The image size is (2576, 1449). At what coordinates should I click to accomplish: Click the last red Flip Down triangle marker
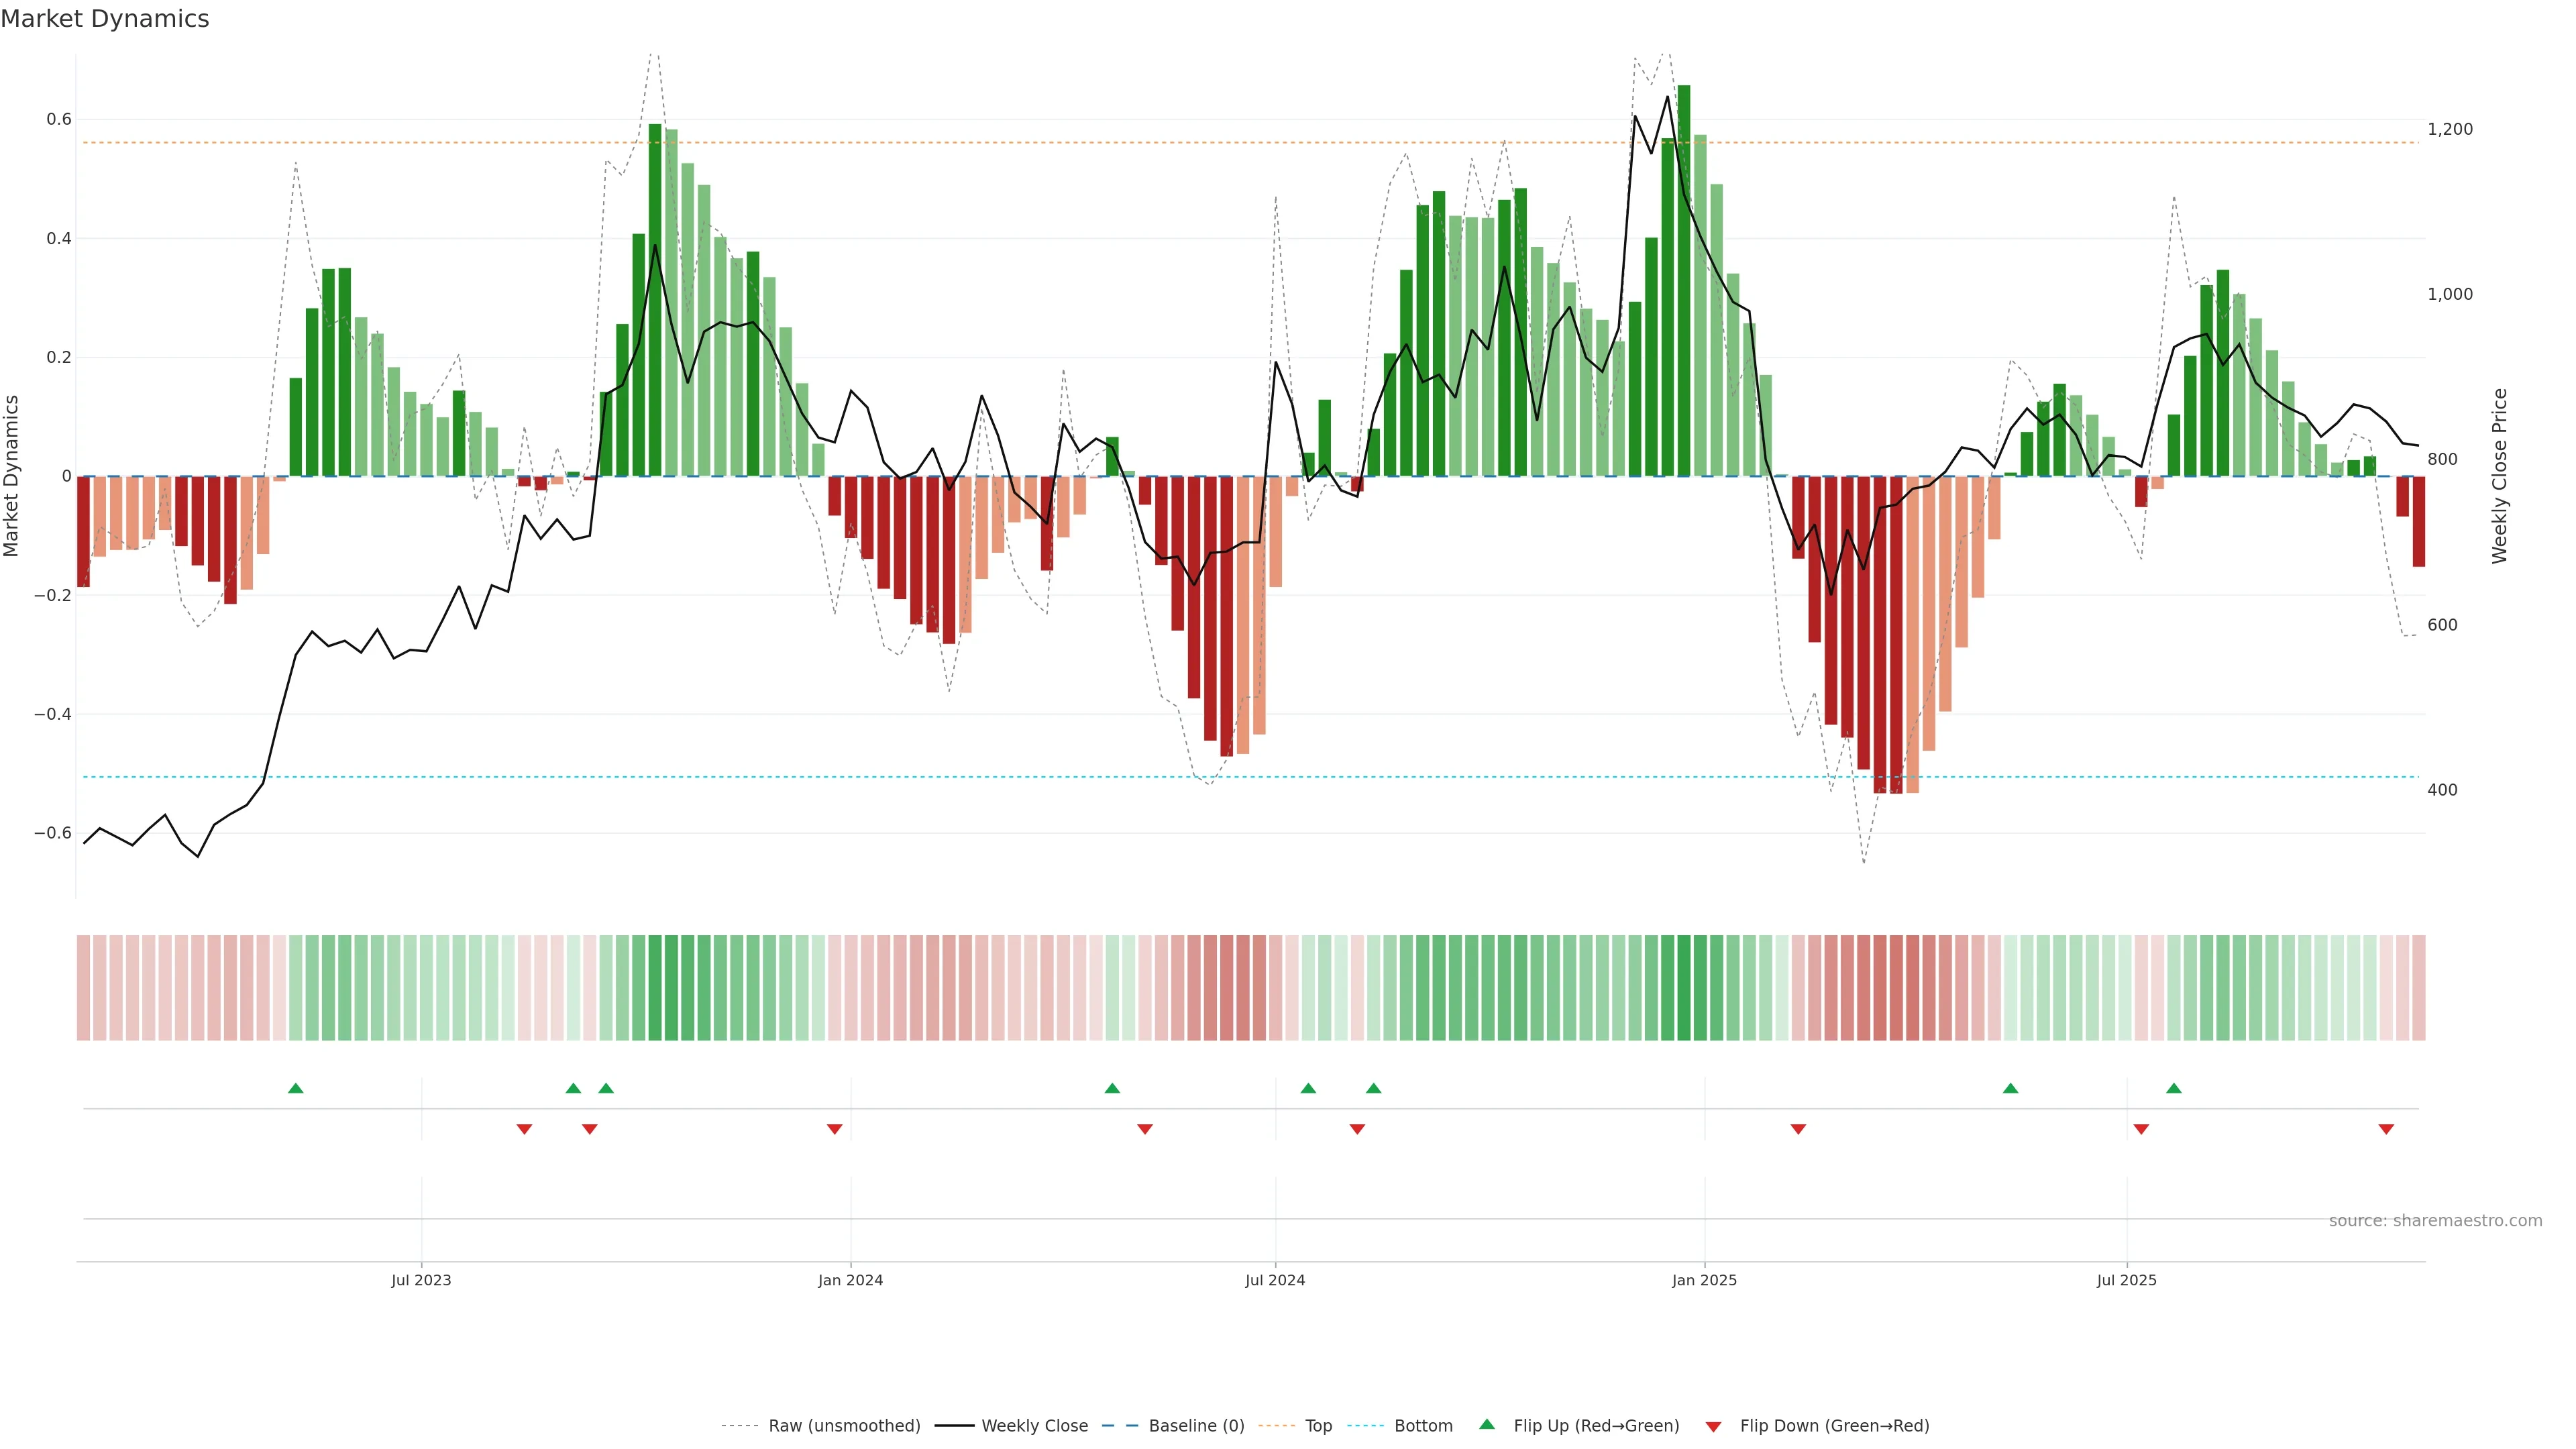[2386, 1129]
